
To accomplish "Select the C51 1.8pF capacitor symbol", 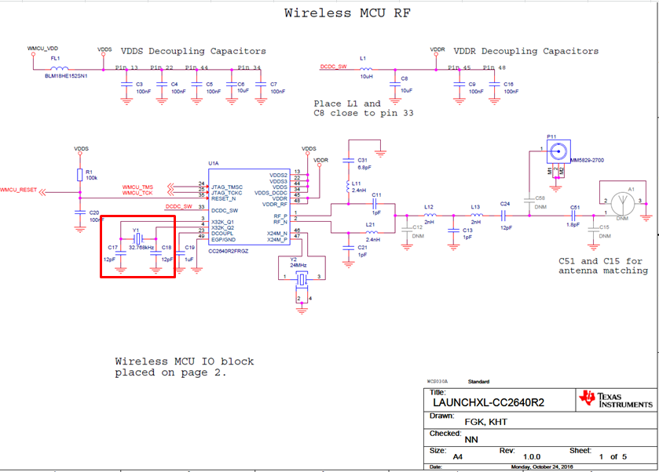I will coord(573,216).
